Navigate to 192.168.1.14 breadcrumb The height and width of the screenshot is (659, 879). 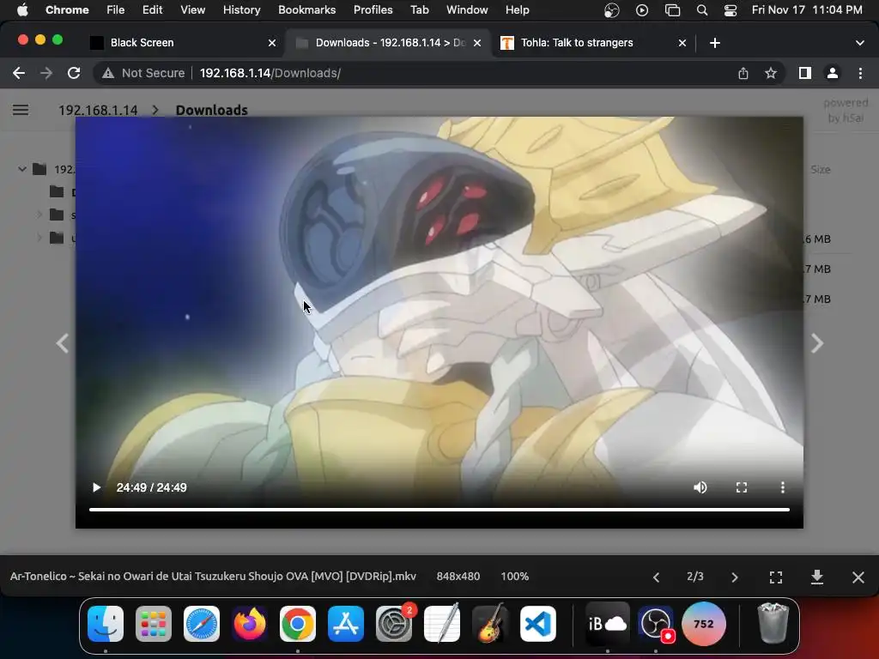(x=98, y=110)
